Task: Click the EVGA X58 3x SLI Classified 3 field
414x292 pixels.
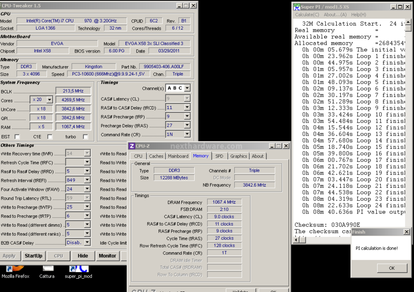Action: click(154, 44)
